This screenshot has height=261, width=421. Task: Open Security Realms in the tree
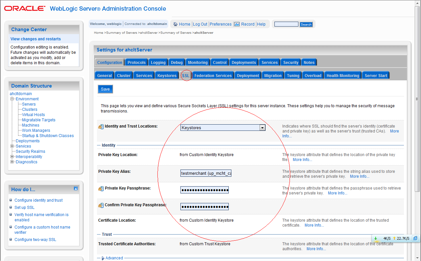coord(31,151)
